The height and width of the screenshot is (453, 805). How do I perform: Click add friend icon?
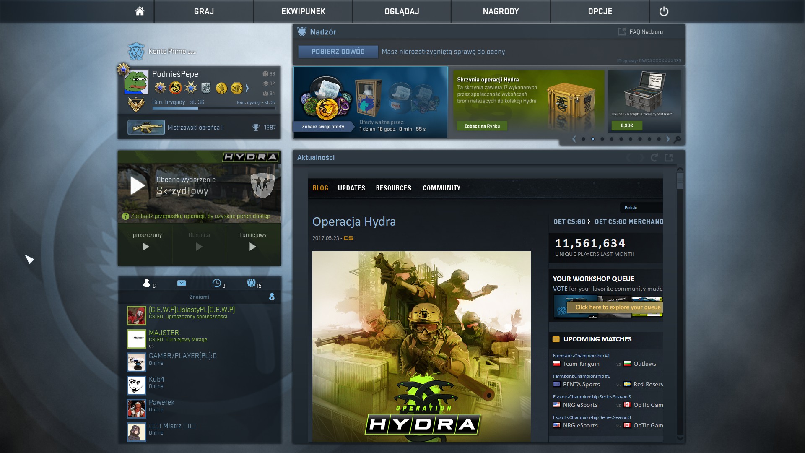pos(272,297)
